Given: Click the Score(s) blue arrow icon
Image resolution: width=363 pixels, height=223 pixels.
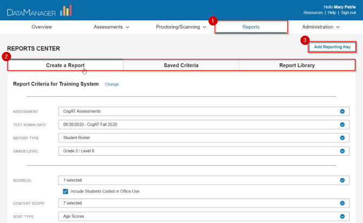Looking at the screenshot, I should pos(342,180).
